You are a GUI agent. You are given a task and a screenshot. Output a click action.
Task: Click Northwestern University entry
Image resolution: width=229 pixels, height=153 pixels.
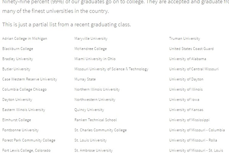coord(95,99)
